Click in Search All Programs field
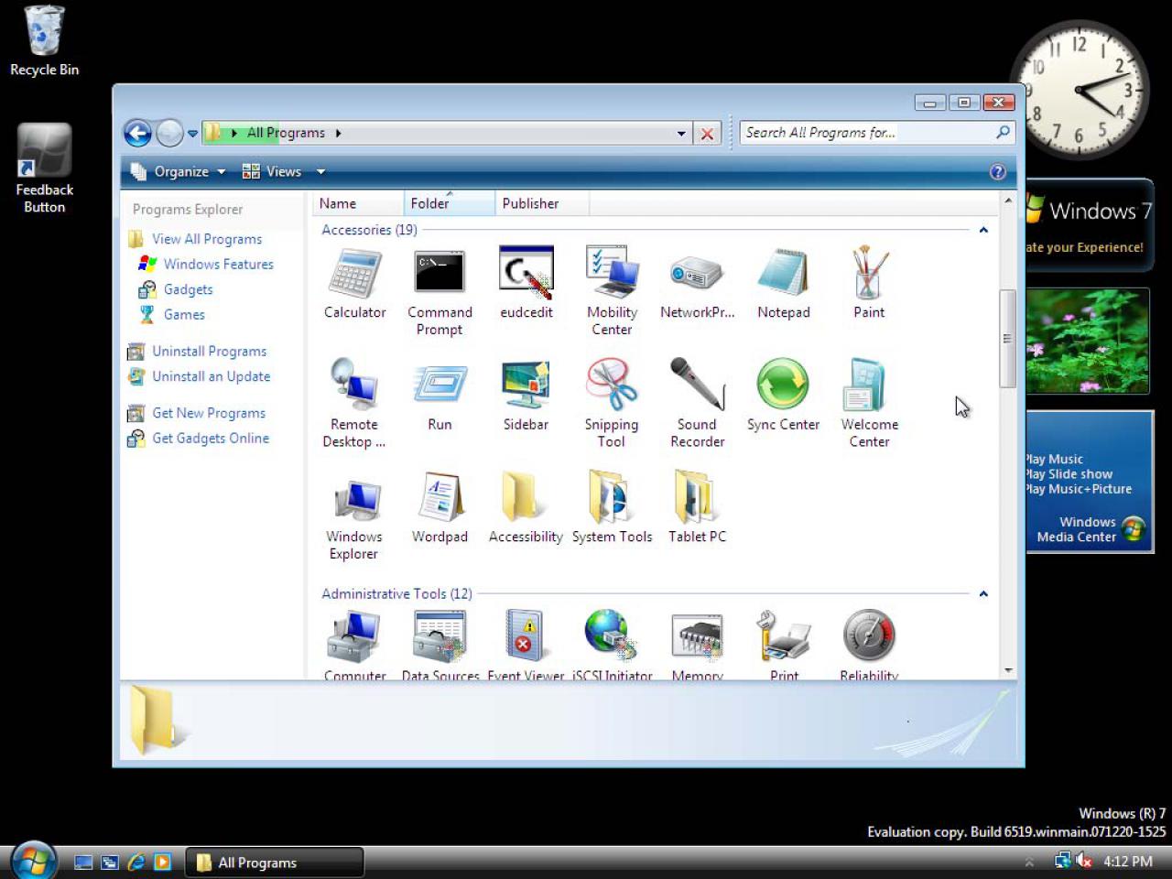Screen dimensions: 1172x879 (x=866, y=133)
